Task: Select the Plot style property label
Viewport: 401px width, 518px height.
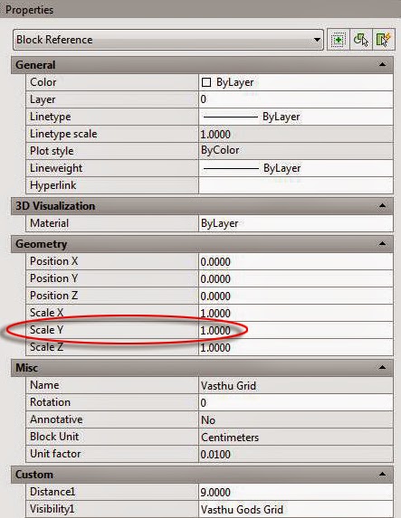Action: [52, 151]
